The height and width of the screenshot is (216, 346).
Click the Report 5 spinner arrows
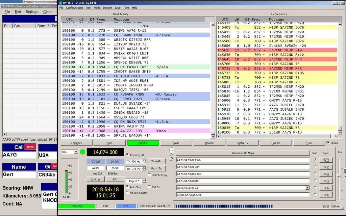144,181
